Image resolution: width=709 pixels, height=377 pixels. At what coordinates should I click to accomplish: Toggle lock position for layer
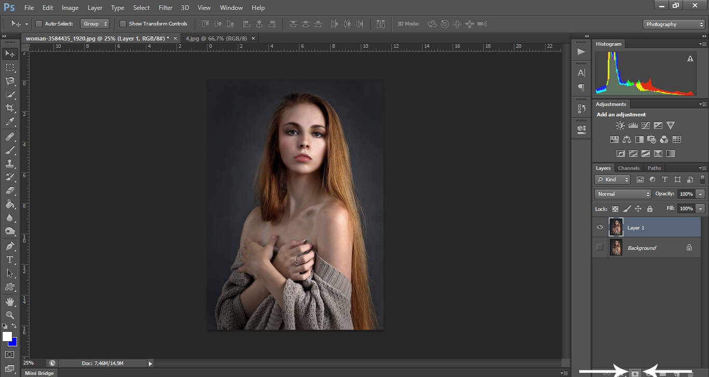pyautogui.click(x=638, y=209)
